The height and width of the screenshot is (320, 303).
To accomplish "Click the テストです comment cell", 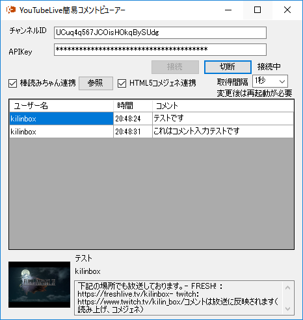I will tap(223, 119).
